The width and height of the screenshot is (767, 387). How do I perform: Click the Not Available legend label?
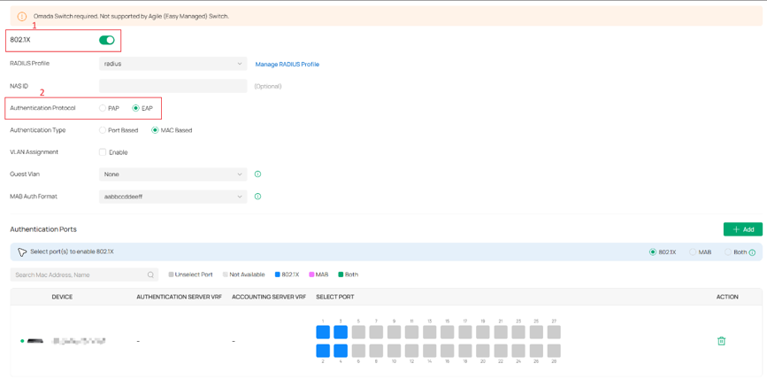point(247,275)
